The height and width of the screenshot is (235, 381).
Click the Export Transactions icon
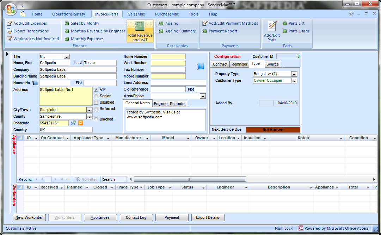10,31
